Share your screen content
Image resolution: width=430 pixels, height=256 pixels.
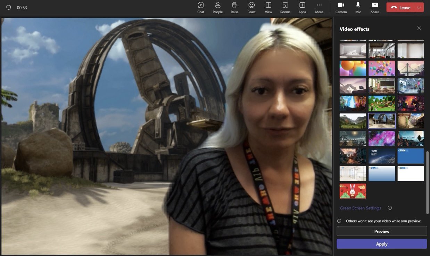375,7
